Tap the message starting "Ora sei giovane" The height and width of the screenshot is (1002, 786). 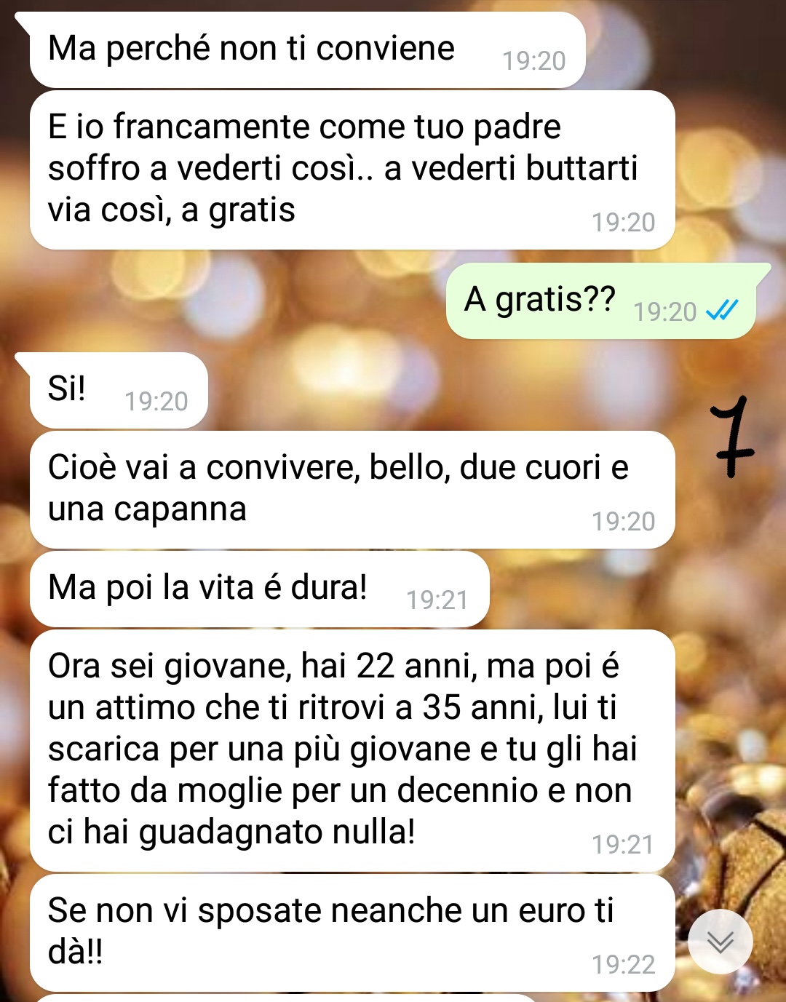coord(352,750)
